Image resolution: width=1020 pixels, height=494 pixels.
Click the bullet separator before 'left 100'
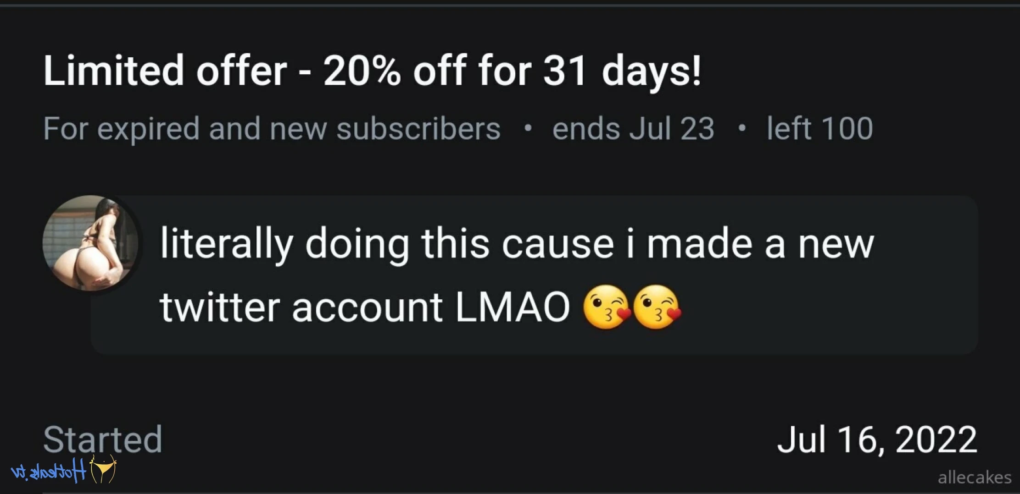click(741, 128)
